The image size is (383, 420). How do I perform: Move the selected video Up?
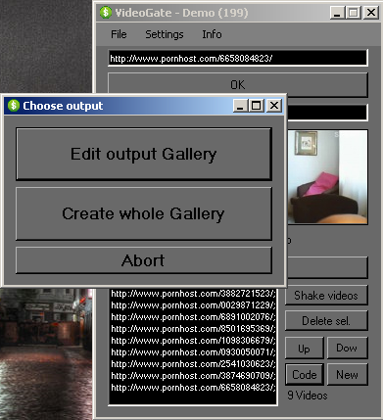point(305,349)
